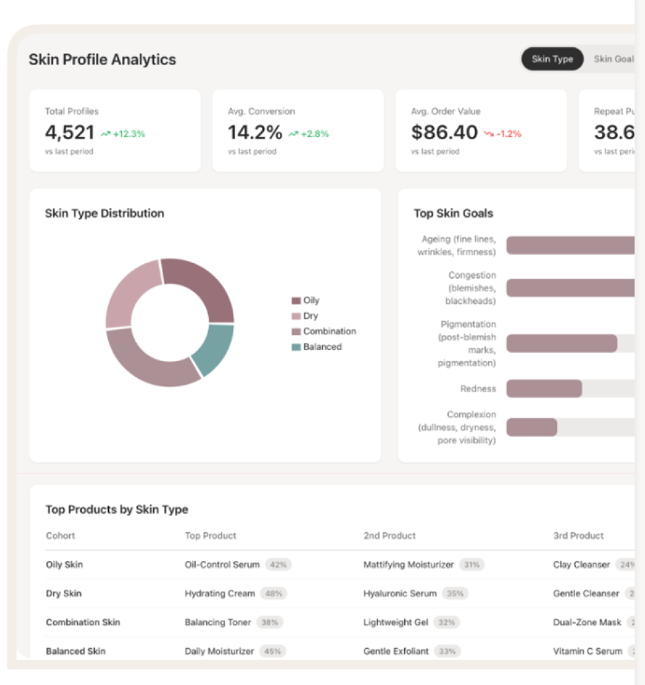The width and height of the screenshot is (645, 685).
Task: Click the Top Product column header
Action: click(211, 535)
